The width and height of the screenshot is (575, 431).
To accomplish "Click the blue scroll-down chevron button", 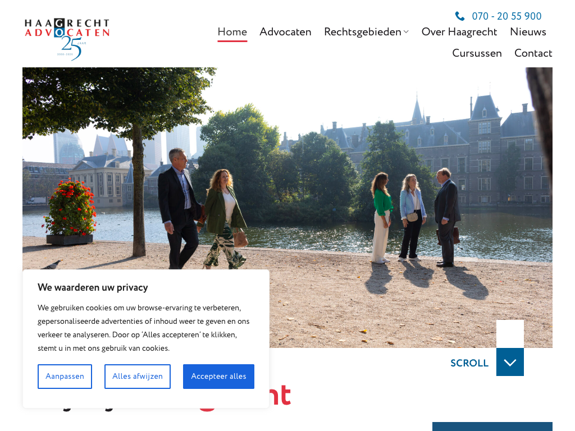I will coord(510,362).
